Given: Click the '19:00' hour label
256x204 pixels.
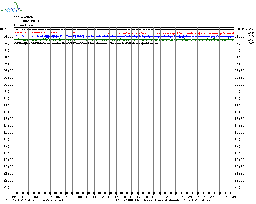Looking at the screenshot, I should coord(9,160).
